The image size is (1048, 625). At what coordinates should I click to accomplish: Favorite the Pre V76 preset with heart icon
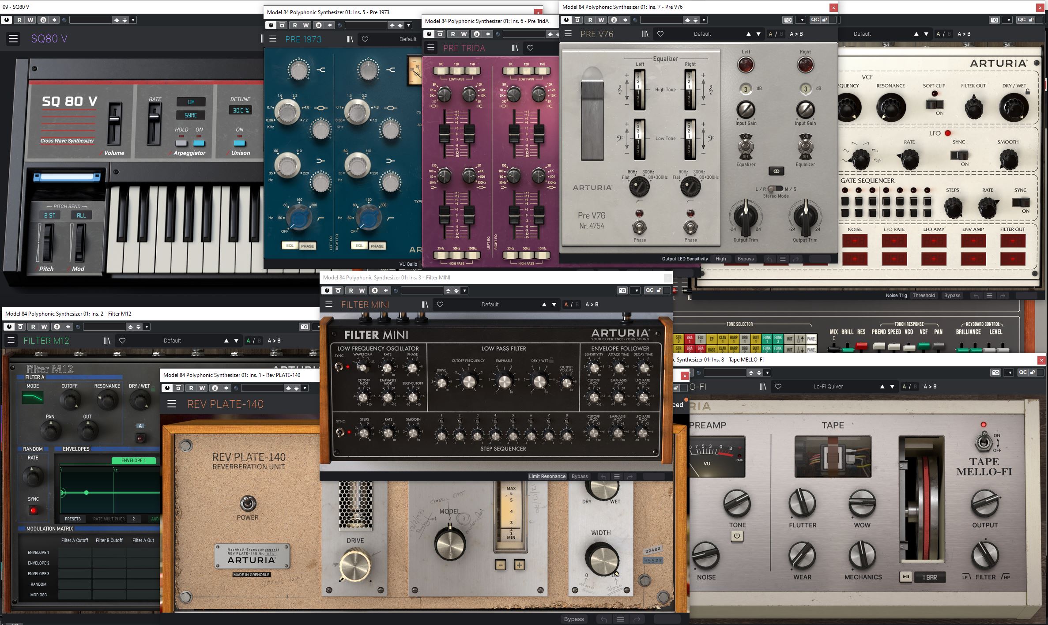tap(660, 34)
